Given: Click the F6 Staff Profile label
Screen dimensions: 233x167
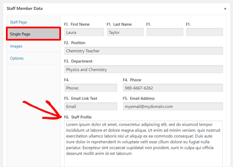Looking at the screenshot, I should pos(78,117).
